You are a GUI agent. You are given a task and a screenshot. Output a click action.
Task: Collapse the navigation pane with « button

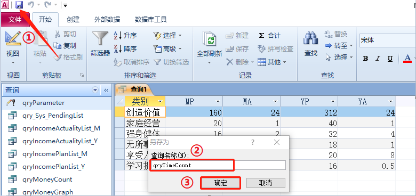[106, 91]
